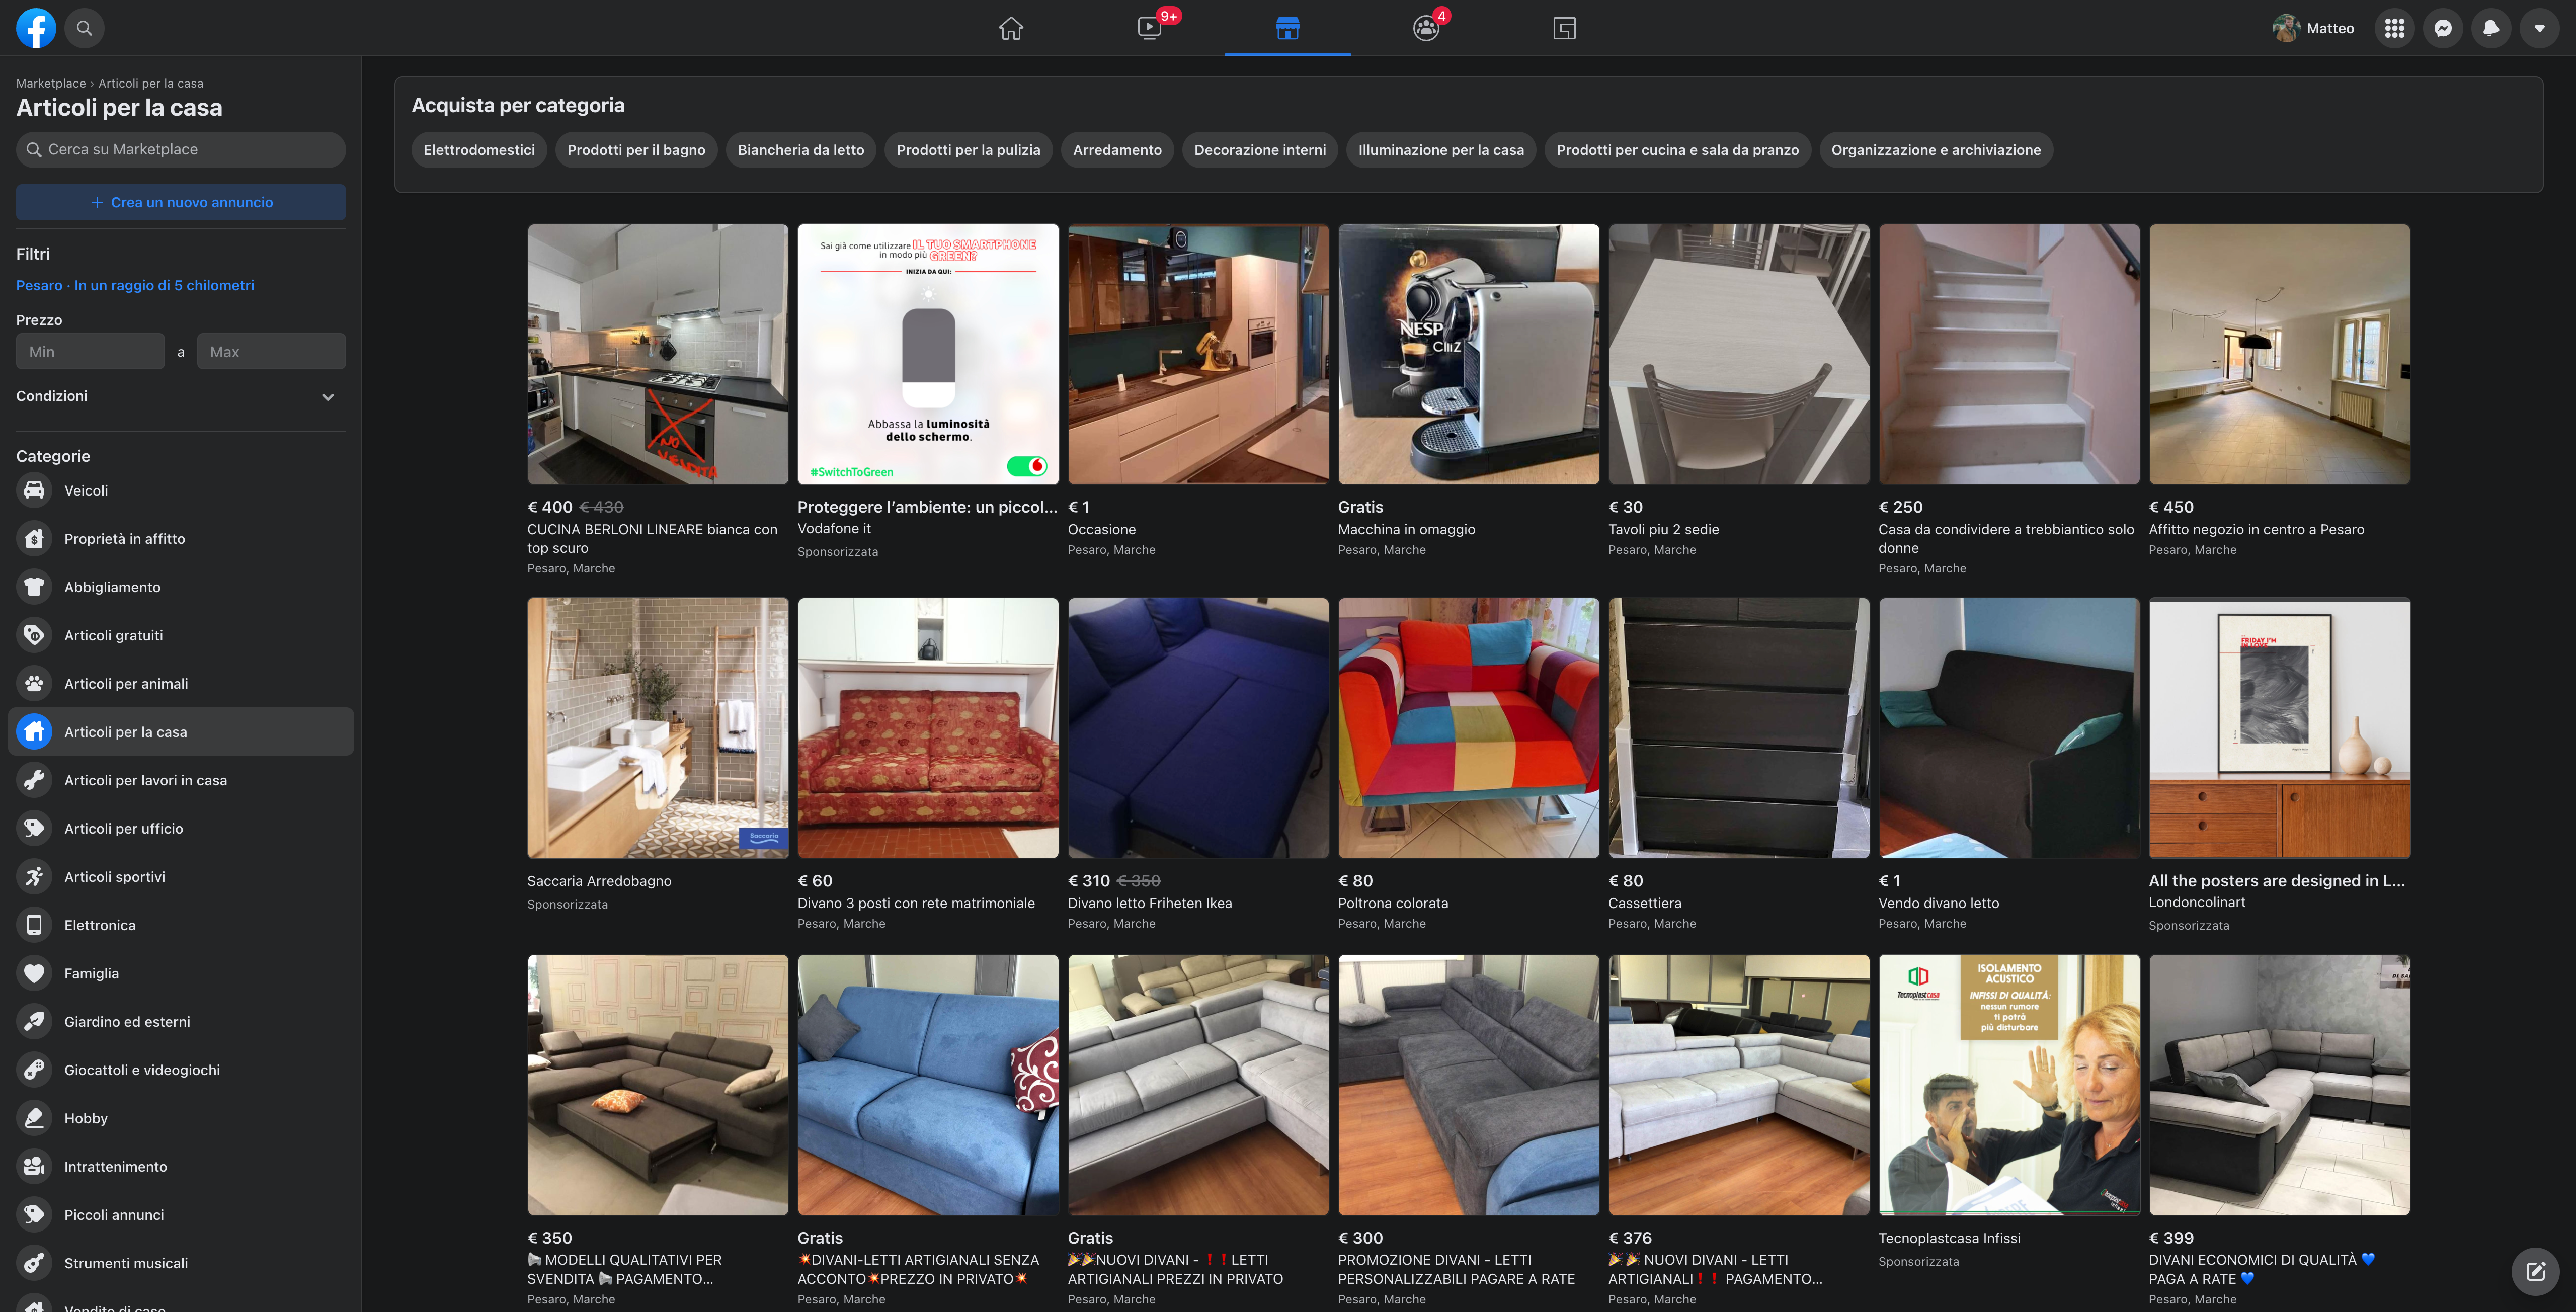Open the Gaming/news feed square icon

pos(1565,28)
